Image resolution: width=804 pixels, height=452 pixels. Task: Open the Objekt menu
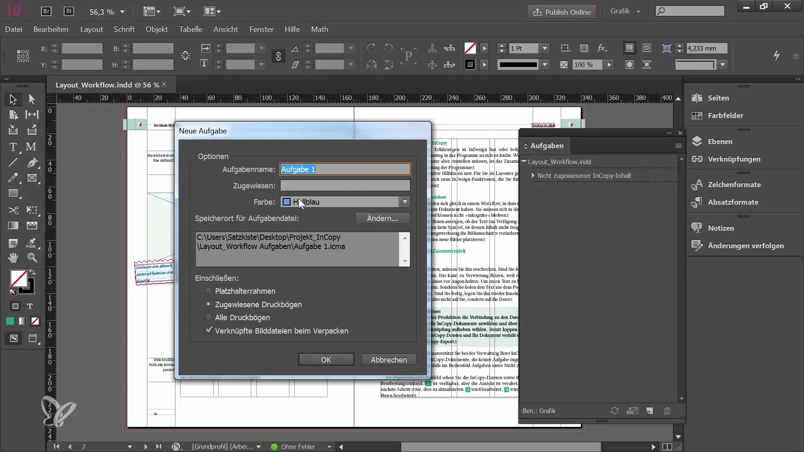(x=157, y=29)
